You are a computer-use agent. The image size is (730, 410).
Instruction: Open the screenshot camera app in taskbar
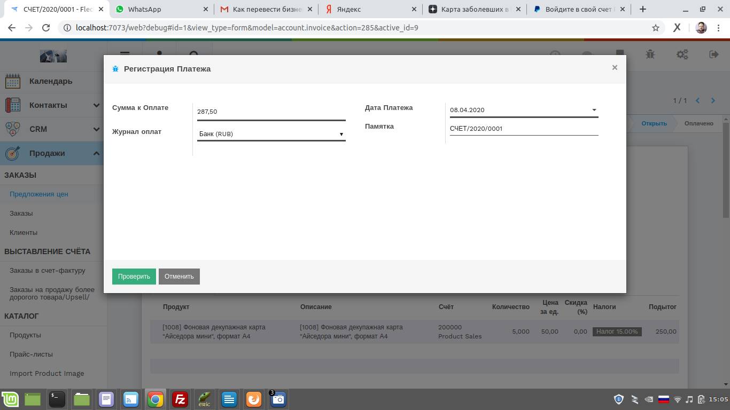click(x=278, y=399)
